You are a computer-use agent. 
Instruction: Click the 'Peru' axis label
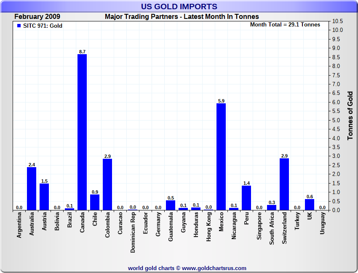tap(246, 218)
